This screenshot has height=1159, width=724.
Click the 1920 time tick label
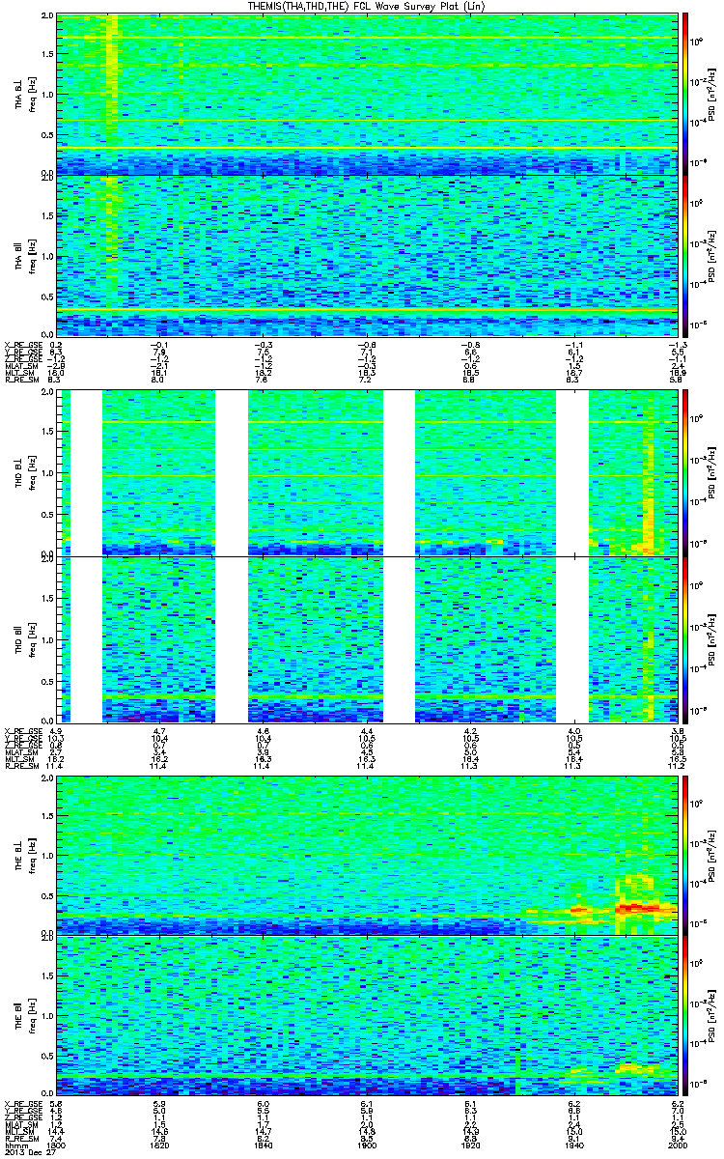pyautogui.click(x=470, y=1145)
